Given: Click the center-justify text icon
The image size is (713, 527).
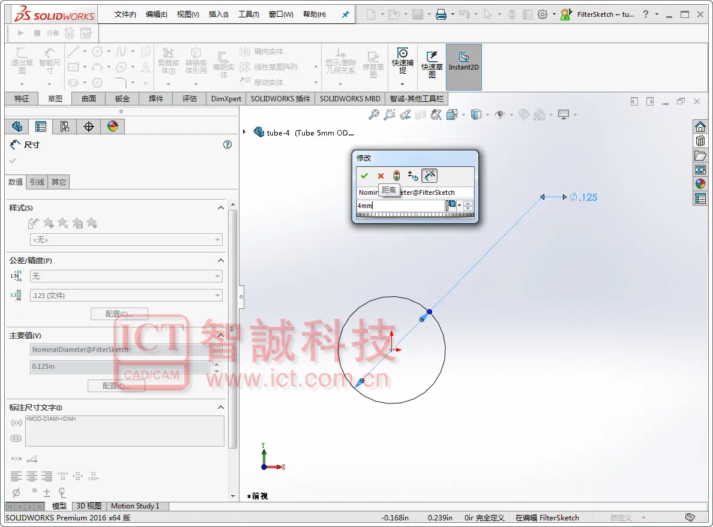Looking at the screenshot, I should pyautogui.click(x=31, y=476).
